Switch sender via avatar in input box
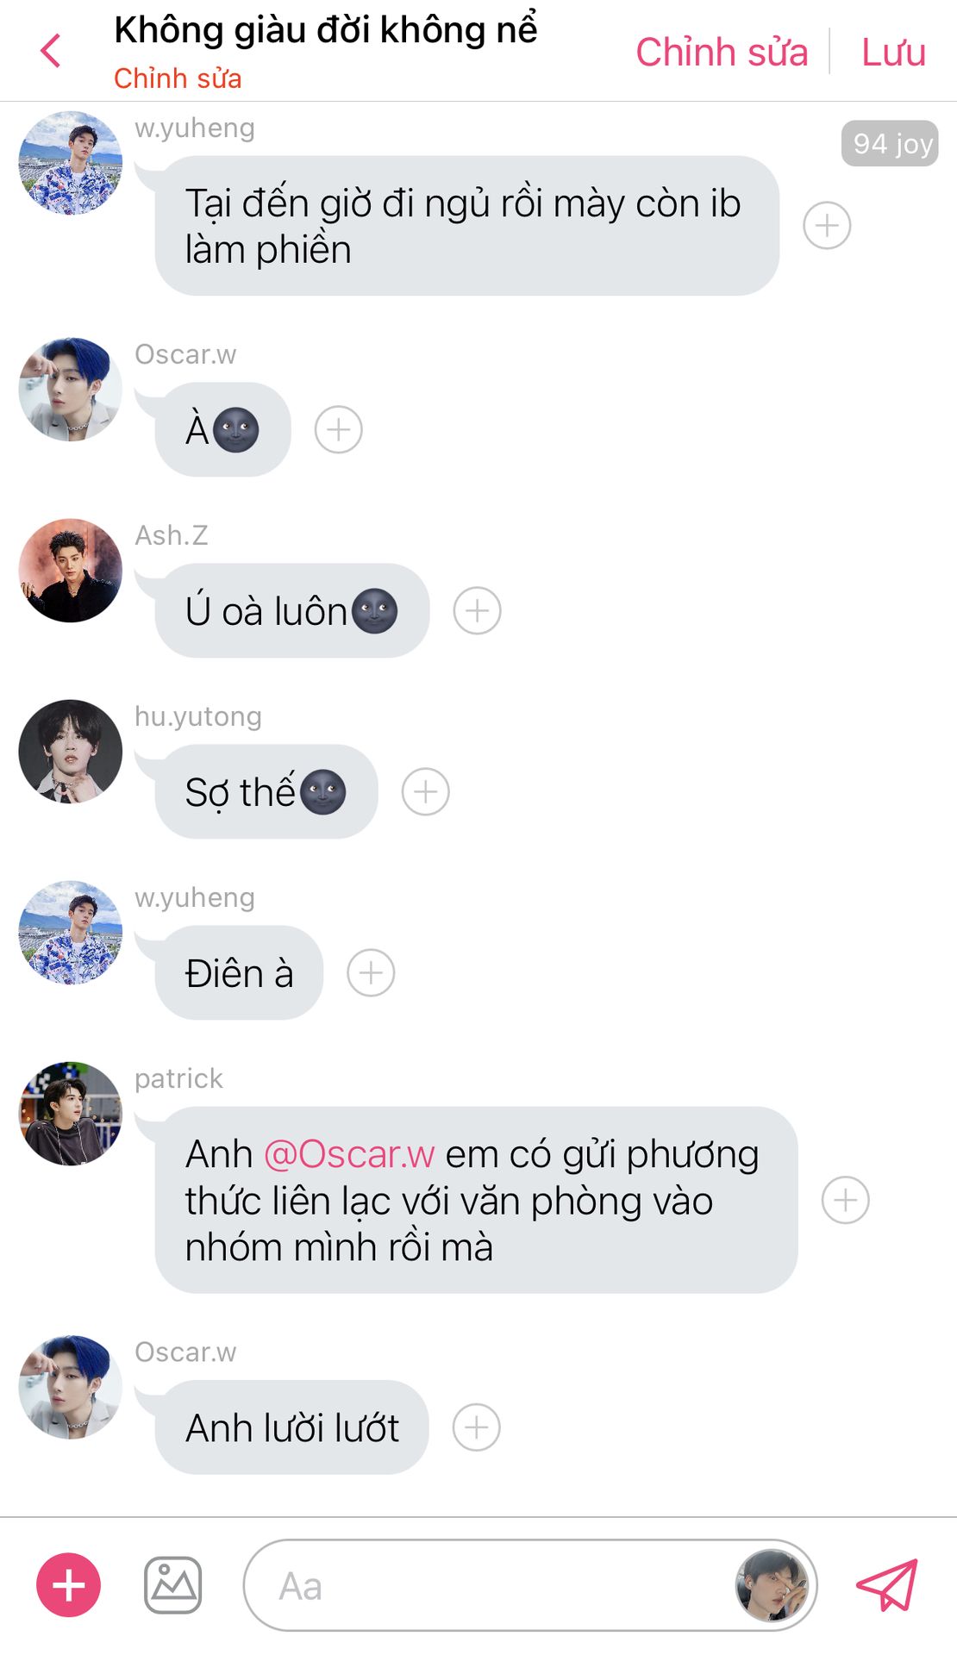The width and height of the screenshot is (957, 1655). [x=772, y=1585]
